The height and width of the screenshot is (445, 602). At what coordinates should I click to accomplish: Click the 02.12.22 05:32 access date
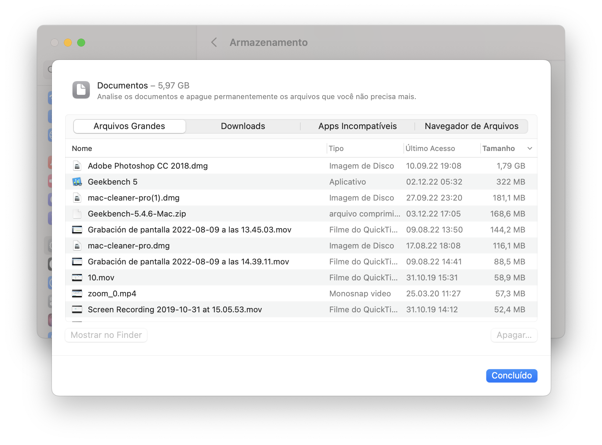coord(434,182)
